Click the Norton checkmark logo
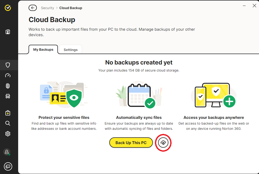 [x=8, y=8]
